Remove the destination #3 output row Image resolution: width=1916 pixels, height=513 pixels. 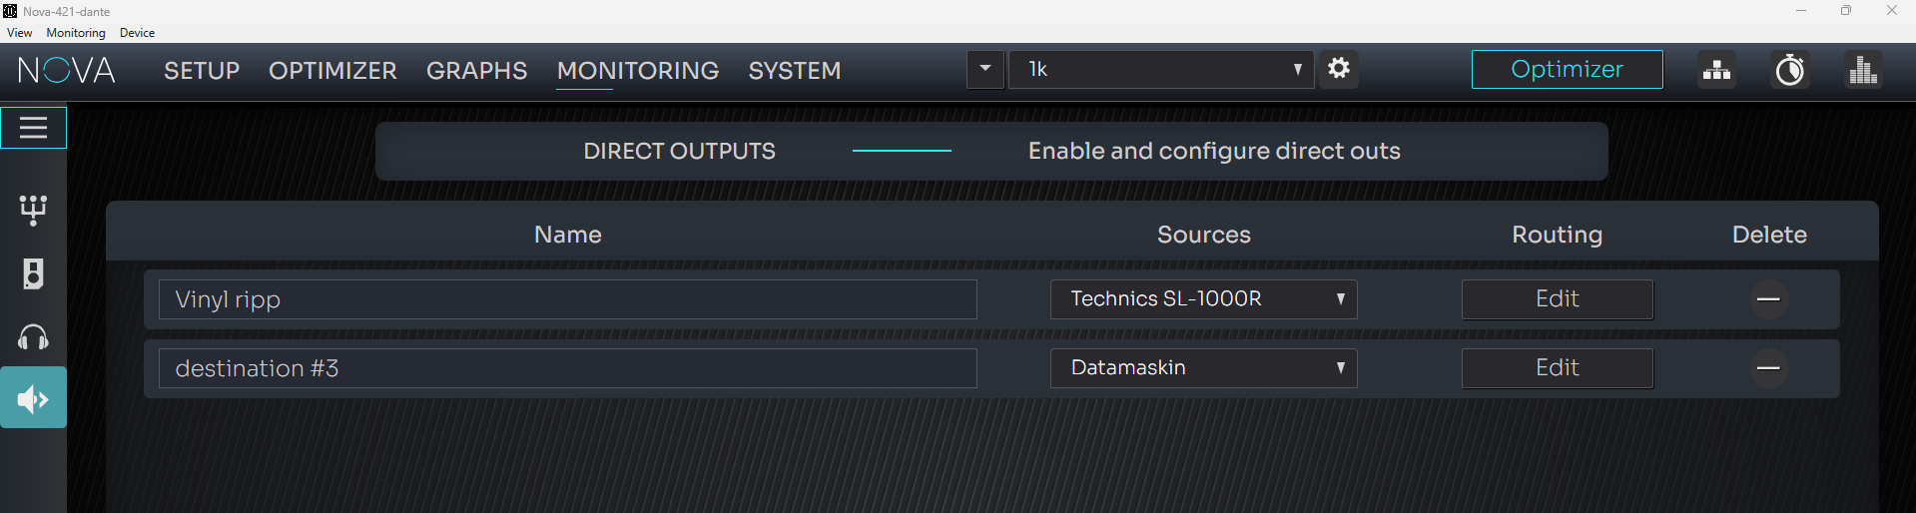pos(1768,368)
